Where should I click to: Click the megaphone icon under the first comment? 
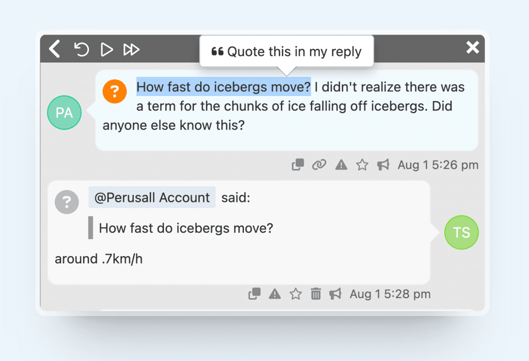click(x=383, y=165)
